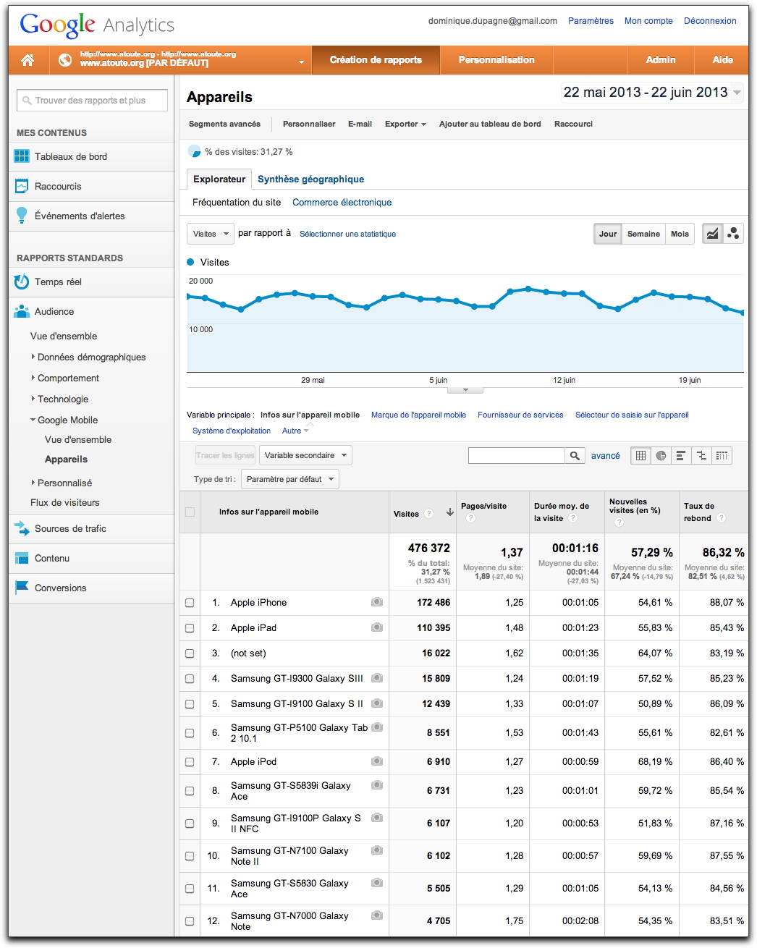The image size is (757, 948).
Task: Click the Trouver des rapports search field
Action: pos(92,101)
